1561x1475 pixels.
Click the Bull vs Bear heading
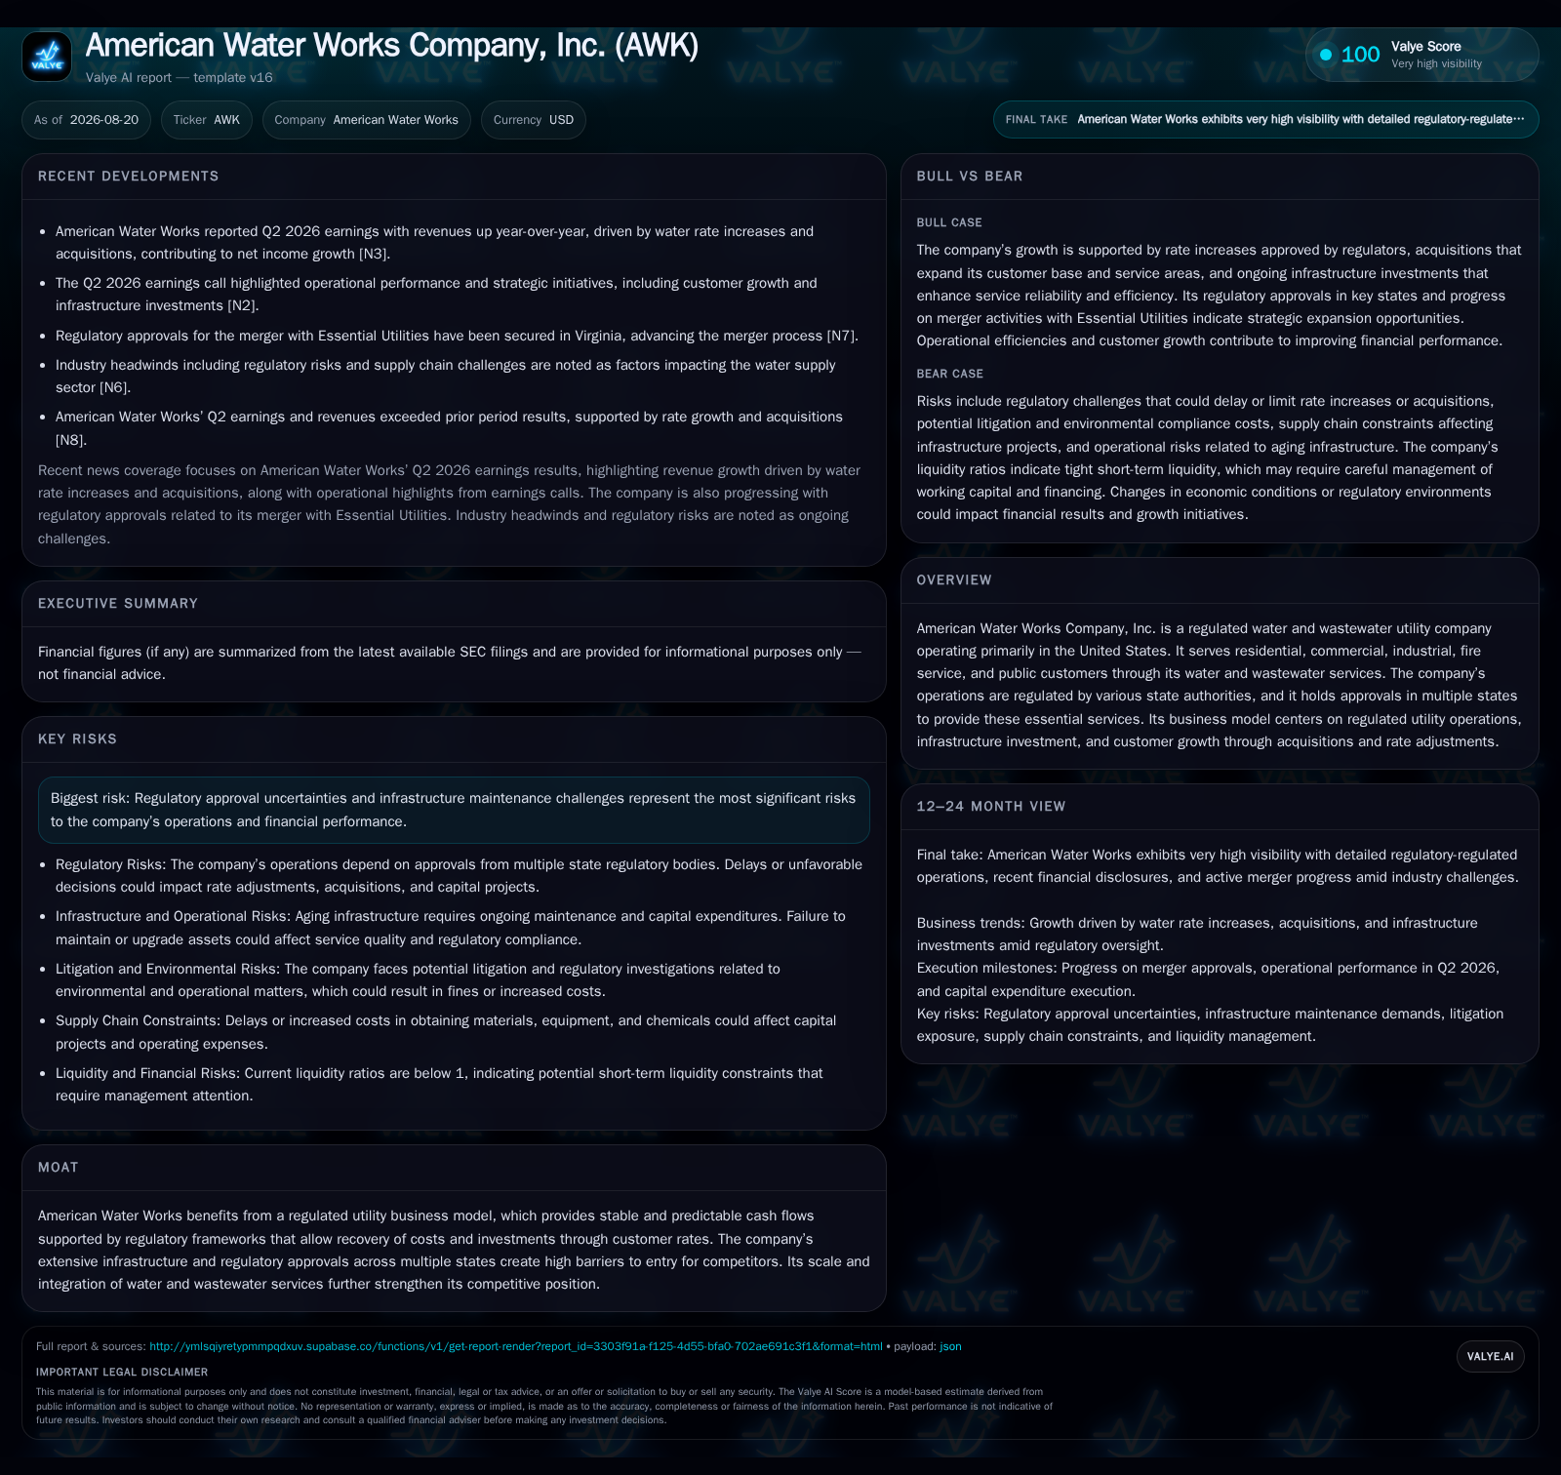(x=970, y=177)
